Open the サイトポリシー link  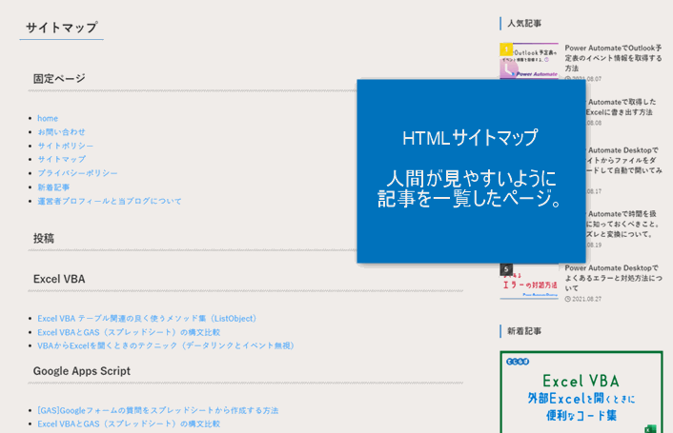(x=65, y=146)
